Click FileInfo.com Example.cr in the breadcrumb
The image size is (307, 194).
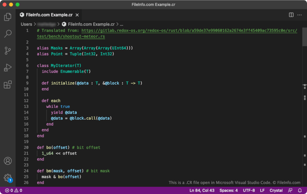91,24
